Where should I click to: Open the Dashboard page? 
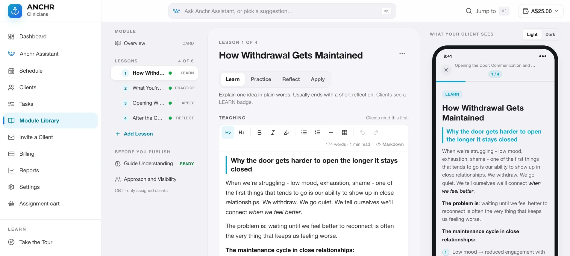[50, 36]
